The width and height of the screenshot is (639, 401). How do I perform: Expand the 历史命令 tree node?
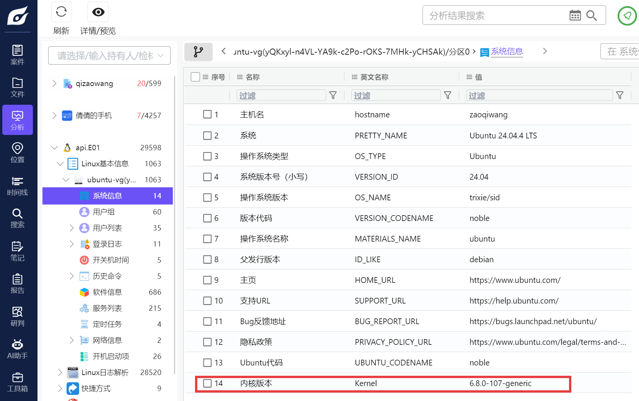[72, 276]
